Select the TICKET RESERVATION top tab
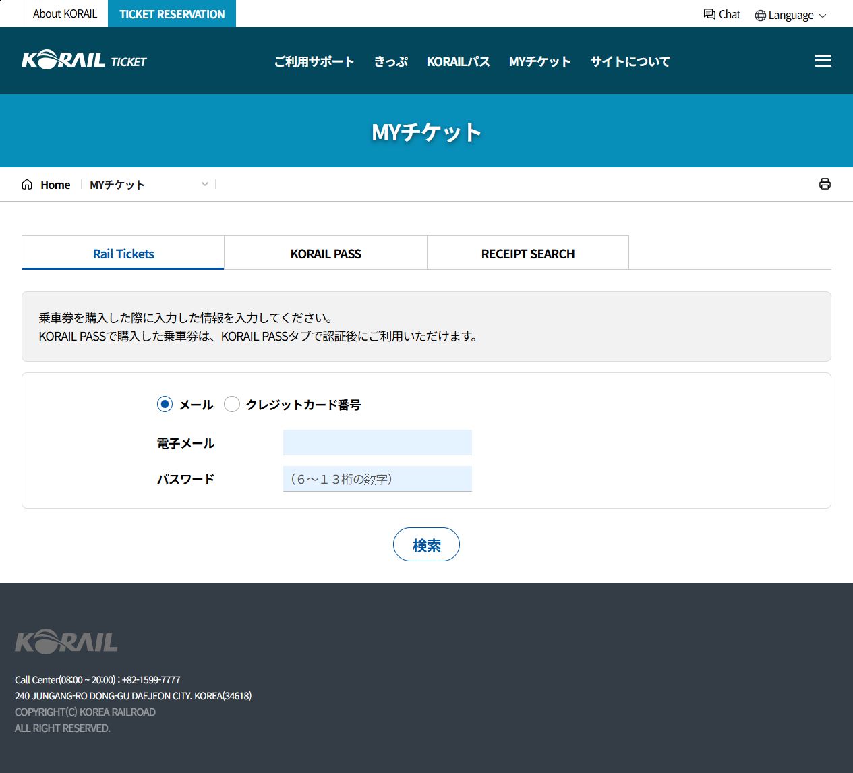Image resolution: width=853 pixels, height=773 pixels. (172, 13)
